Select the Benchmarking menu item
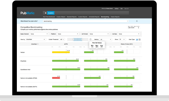 coord(105,17)
